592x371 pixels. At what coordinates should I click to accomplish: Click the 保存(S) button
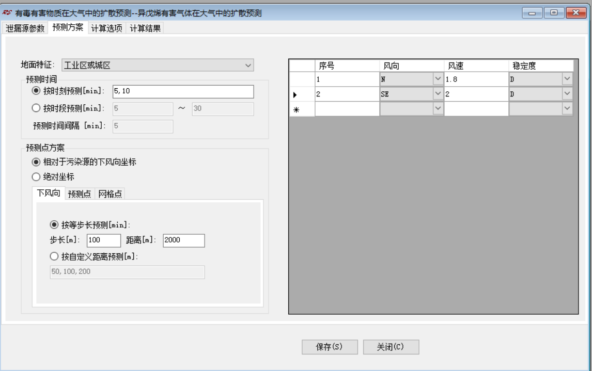coord(330,347)
